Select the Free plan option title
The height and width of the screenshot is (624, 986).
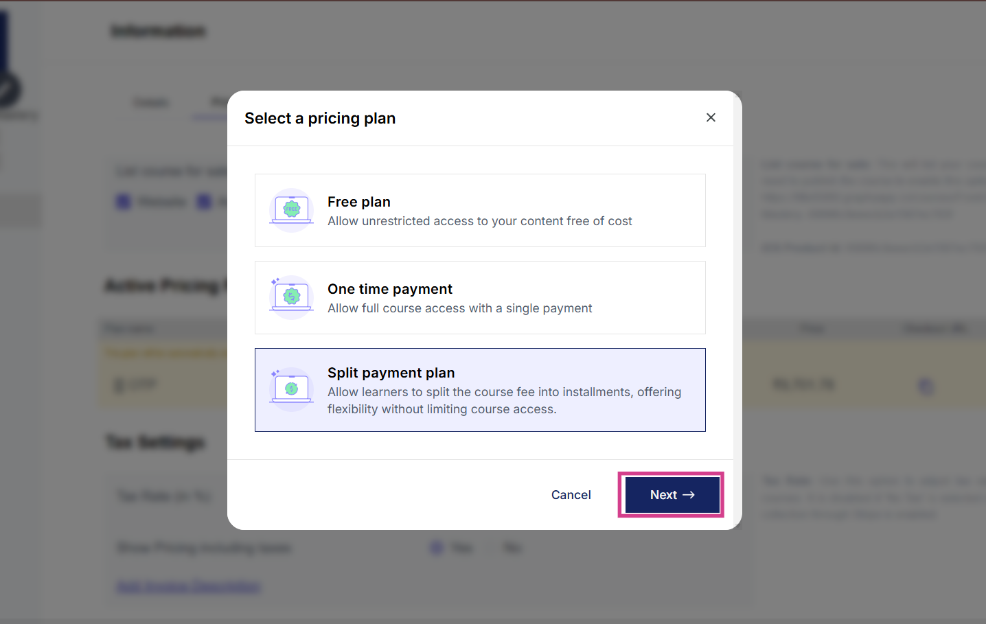358,202
